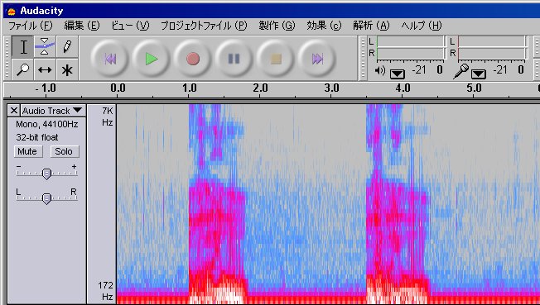Select the Zoom magnifier tool
The image size is (540, 305).
tap(23, 69)
